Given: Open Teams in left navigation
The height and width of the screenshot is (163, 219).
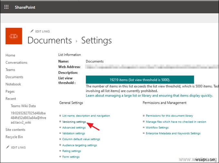Looking at the screenshot, I should click(x=10, y=70).
